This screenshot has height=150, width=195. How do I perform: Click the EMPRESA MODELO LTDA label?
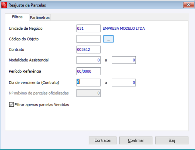coord(124,28)
